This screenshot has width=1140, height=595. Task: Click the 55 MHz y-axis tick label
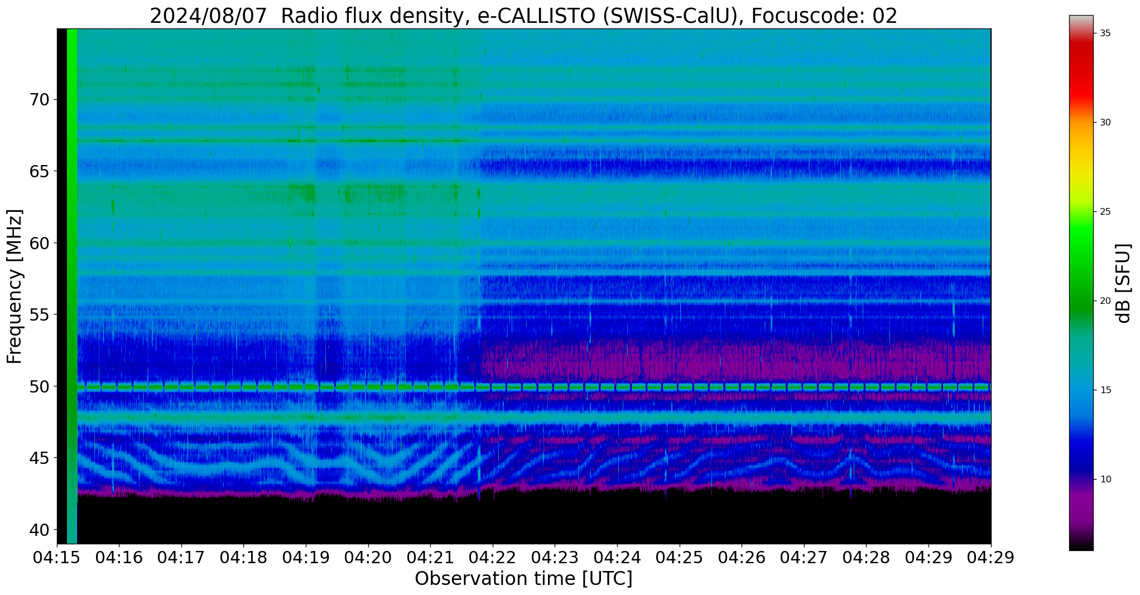(x=39, y=315)
